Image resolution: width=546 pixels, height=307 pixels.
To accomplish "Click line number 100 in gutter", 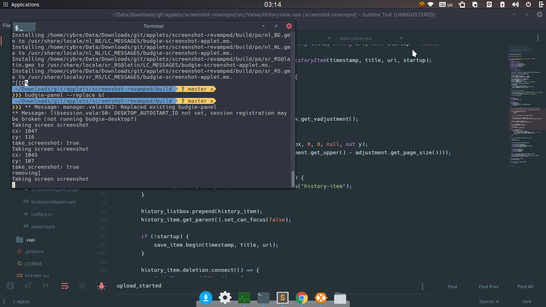I will tap(102, 219).
